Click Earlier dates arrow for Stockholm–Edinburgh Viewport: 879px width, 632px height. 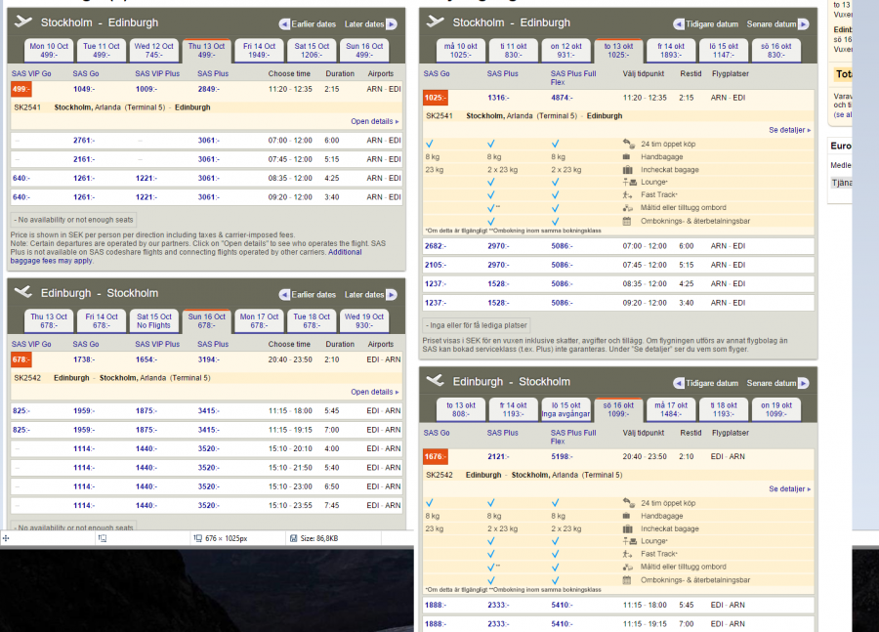tap(285, 23)
